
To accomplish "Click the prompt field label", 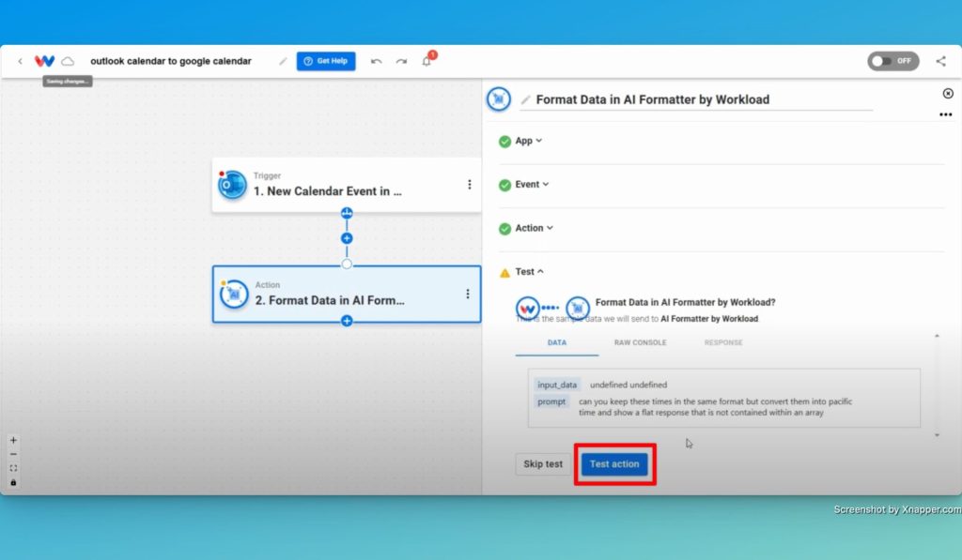I will click(551, 401).
